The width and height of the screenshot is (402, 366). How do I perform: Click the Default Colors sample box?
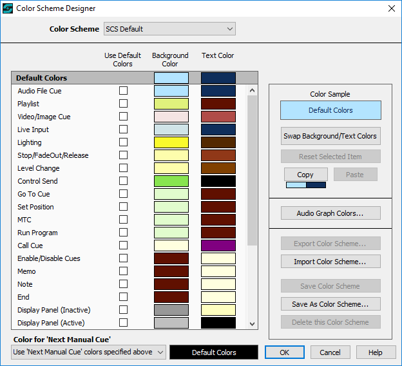click(x=330, y=110)
